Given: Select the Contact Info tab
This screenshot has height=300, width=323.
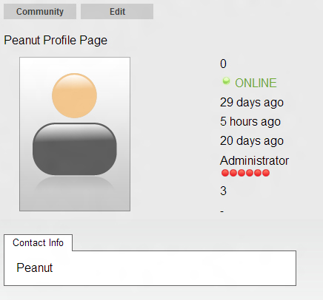Looking at the screenshot, I should point(38,242).
